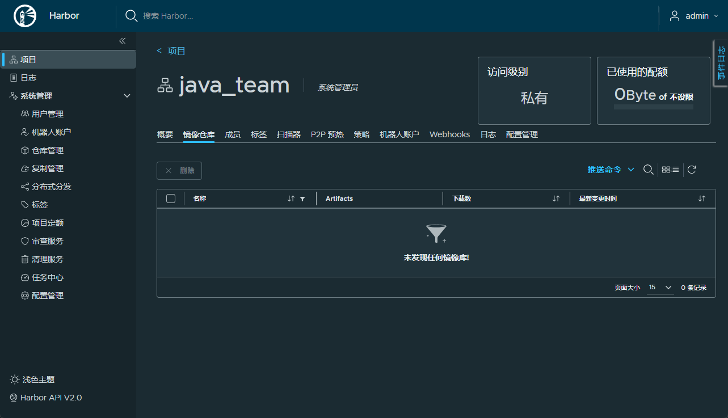Sort by 下载数 column arrows
Viewport: 728px width, 418px height.
(556, 199)
